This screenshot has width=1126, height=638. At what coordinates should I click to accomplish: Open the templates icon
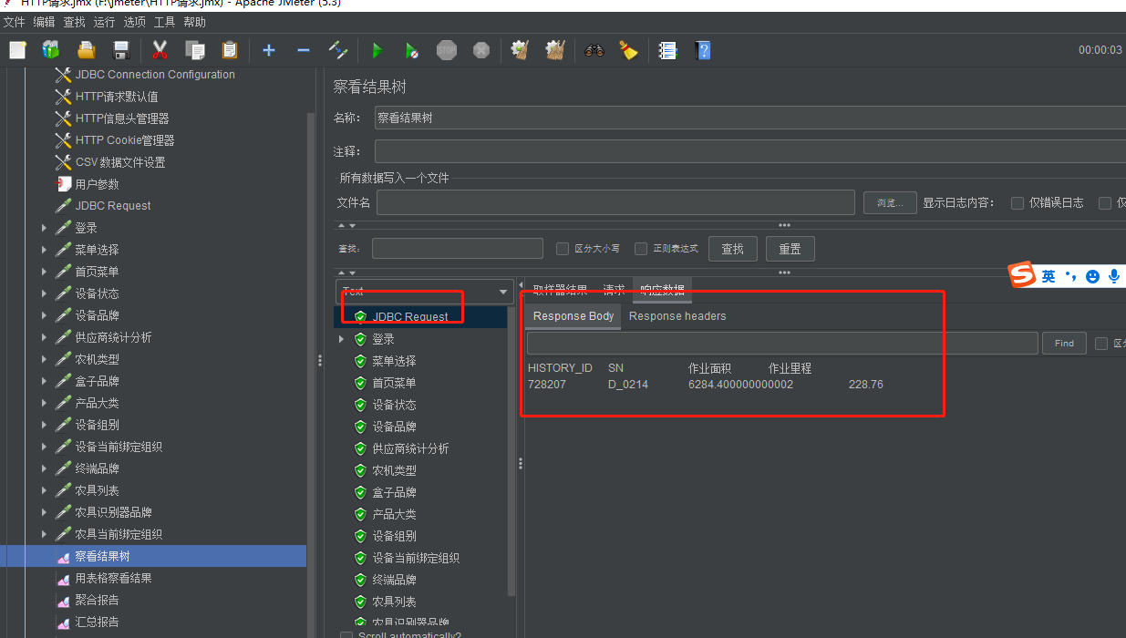point(51,50)
